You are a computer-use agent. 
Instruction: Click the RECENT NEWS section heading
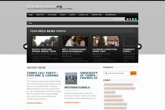[36, 68]
